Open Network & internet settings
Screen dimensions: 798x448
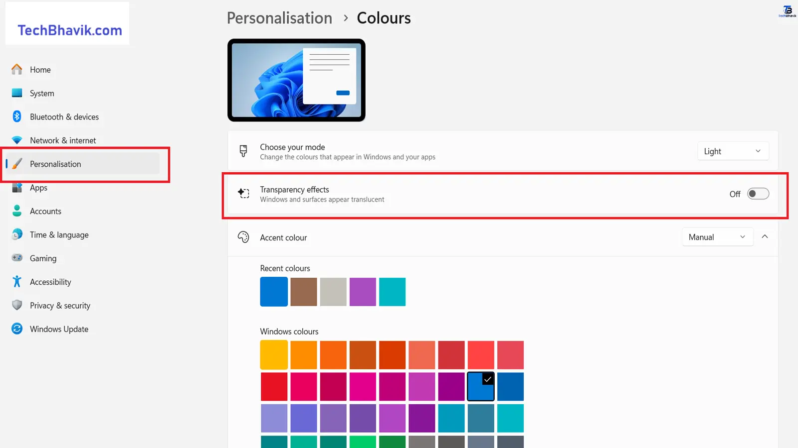point(63,140)
